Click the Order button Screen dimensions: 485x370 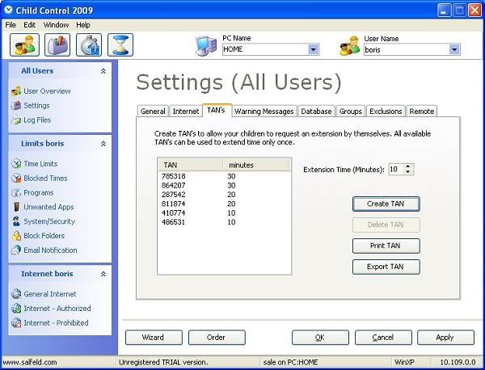(217, 338)
